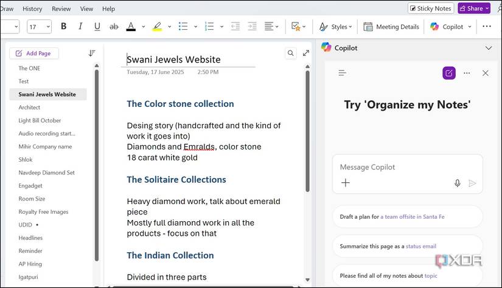Toggle underline formatting

coord(97,27)
